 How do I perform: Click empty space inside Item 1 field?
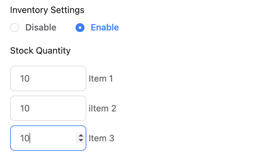58,78
